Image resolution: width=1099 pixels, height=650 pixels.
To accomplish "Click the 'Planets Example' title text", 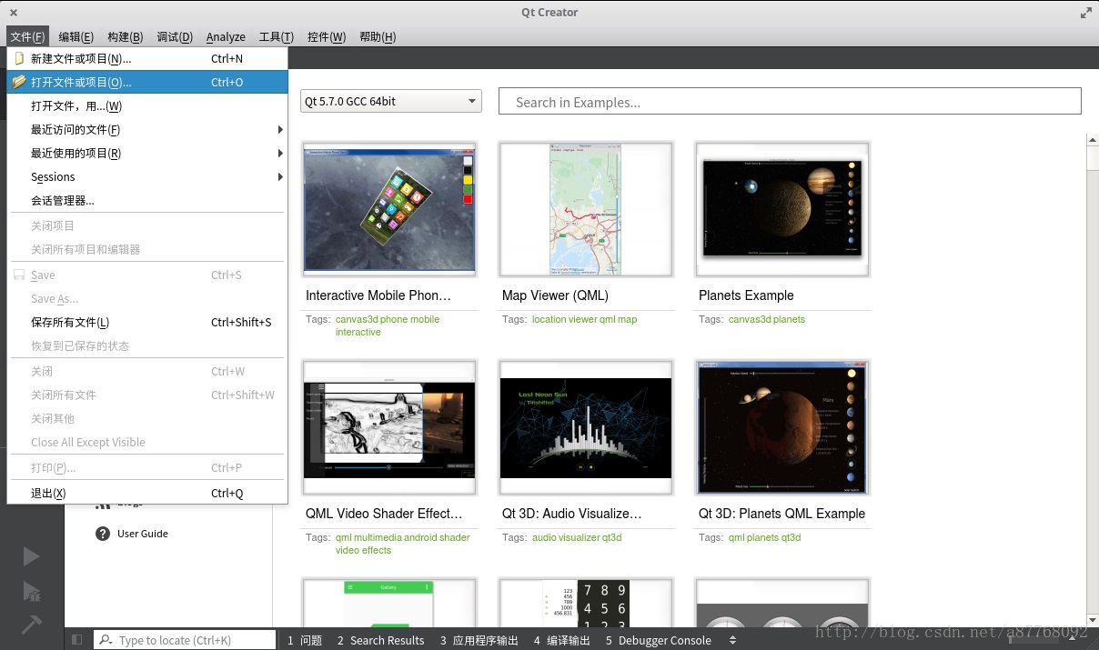I will coord(746,295).
